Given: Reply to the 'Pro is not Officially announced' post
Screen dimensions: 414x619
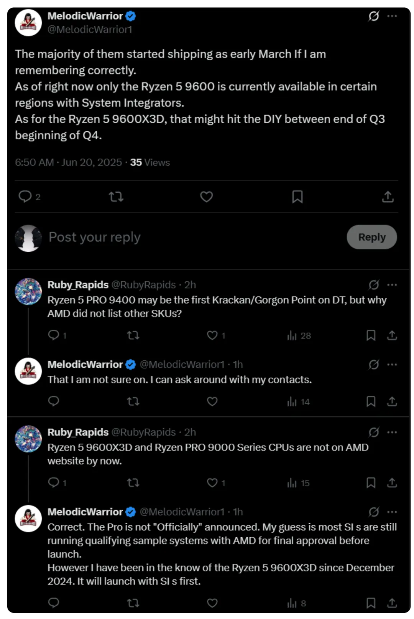Looking at the screenshot, I should 54,603.
